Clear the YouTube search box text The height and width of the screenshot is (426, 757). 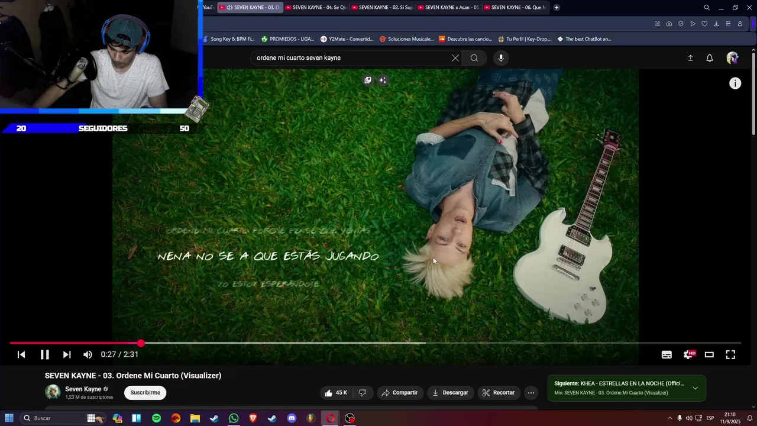[x=455, y=58]
